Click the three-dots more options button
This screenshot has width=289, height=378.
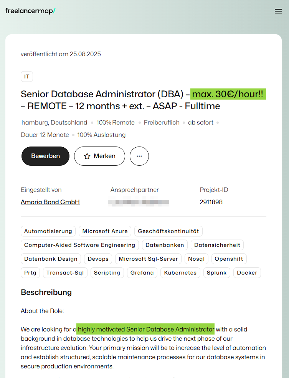[x=139, y=156]
